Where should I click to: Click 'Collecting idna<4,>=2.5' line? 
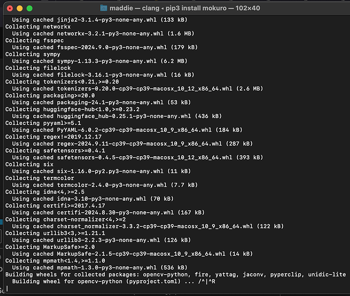pyautogui.click(x=45, y=192)
